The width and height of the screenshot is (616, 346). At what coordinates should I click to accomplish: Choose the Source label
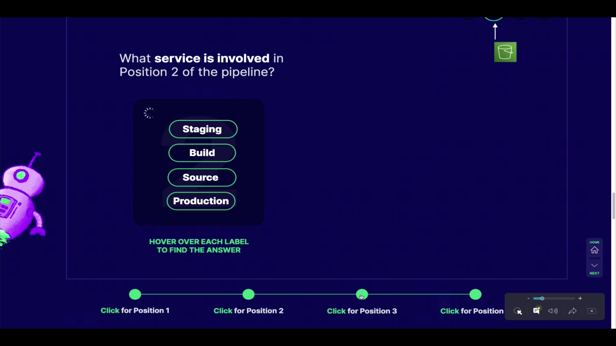[x=202, y=177]
